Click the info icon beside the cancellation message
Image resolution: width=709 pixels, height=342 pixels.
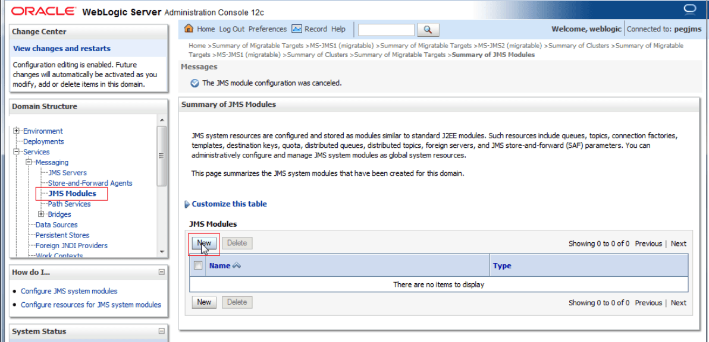pyautogui.click(x=194, y=83)
